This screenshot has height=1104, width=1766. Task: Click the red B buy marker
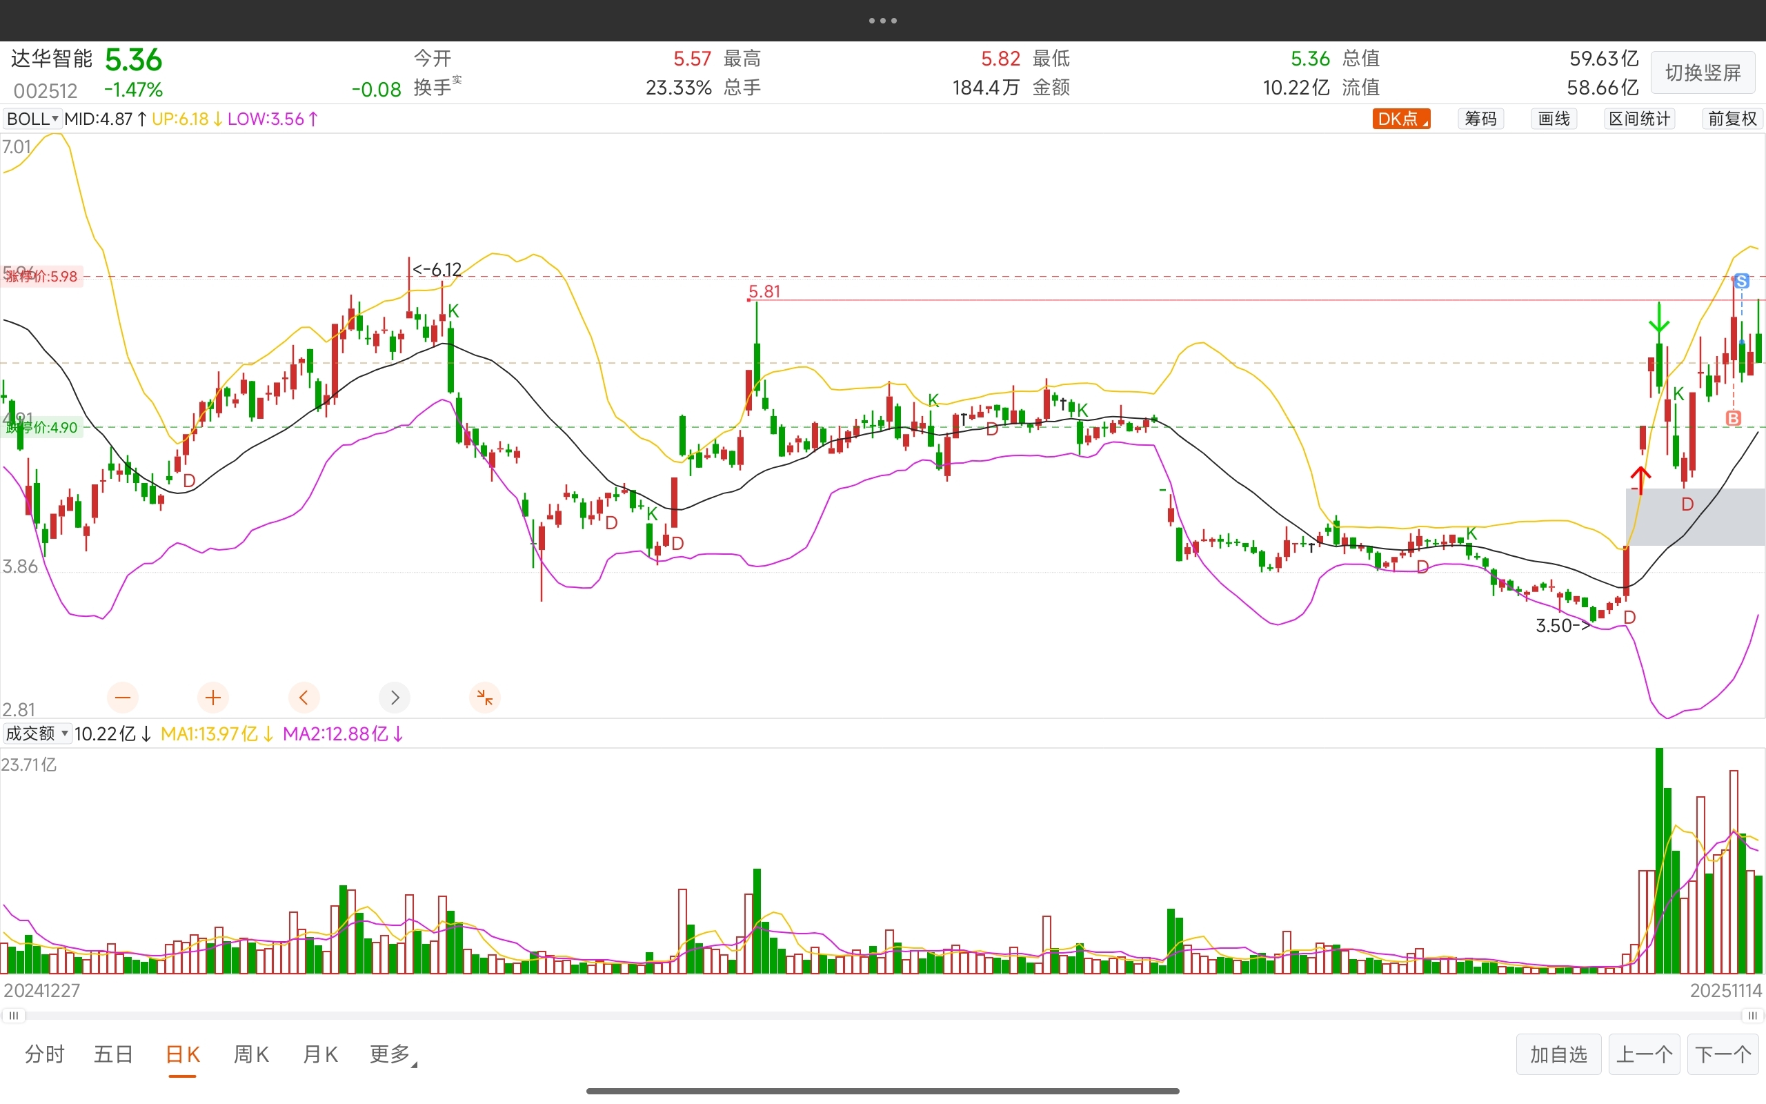1733,418
